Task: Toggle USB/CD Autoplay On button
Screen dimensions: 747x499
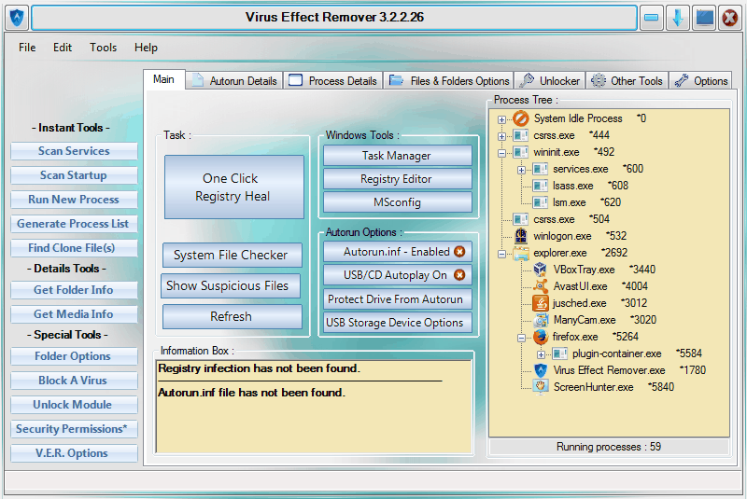Action: [x=398, y=275]
